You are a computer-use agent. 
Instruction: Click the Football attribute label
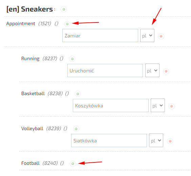coord(30,163)
